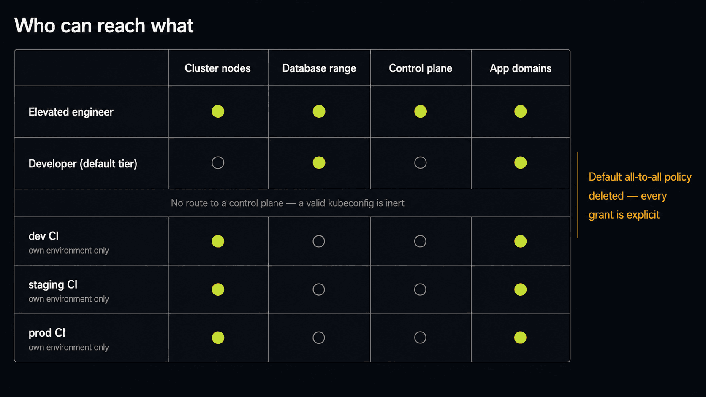Click the Database range column header
This screenshot has width=706, height=397.
click(319, 68)
